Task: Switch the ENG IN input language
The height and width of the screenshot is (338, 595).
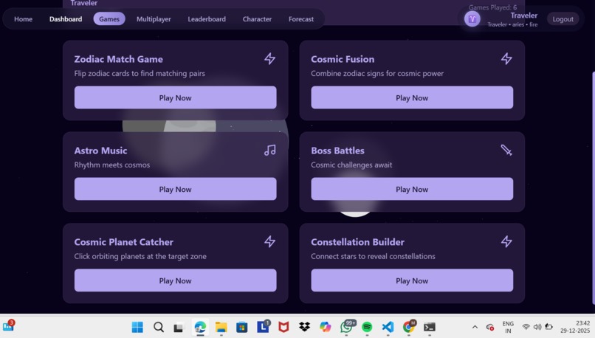Action: tap(508, 327)
